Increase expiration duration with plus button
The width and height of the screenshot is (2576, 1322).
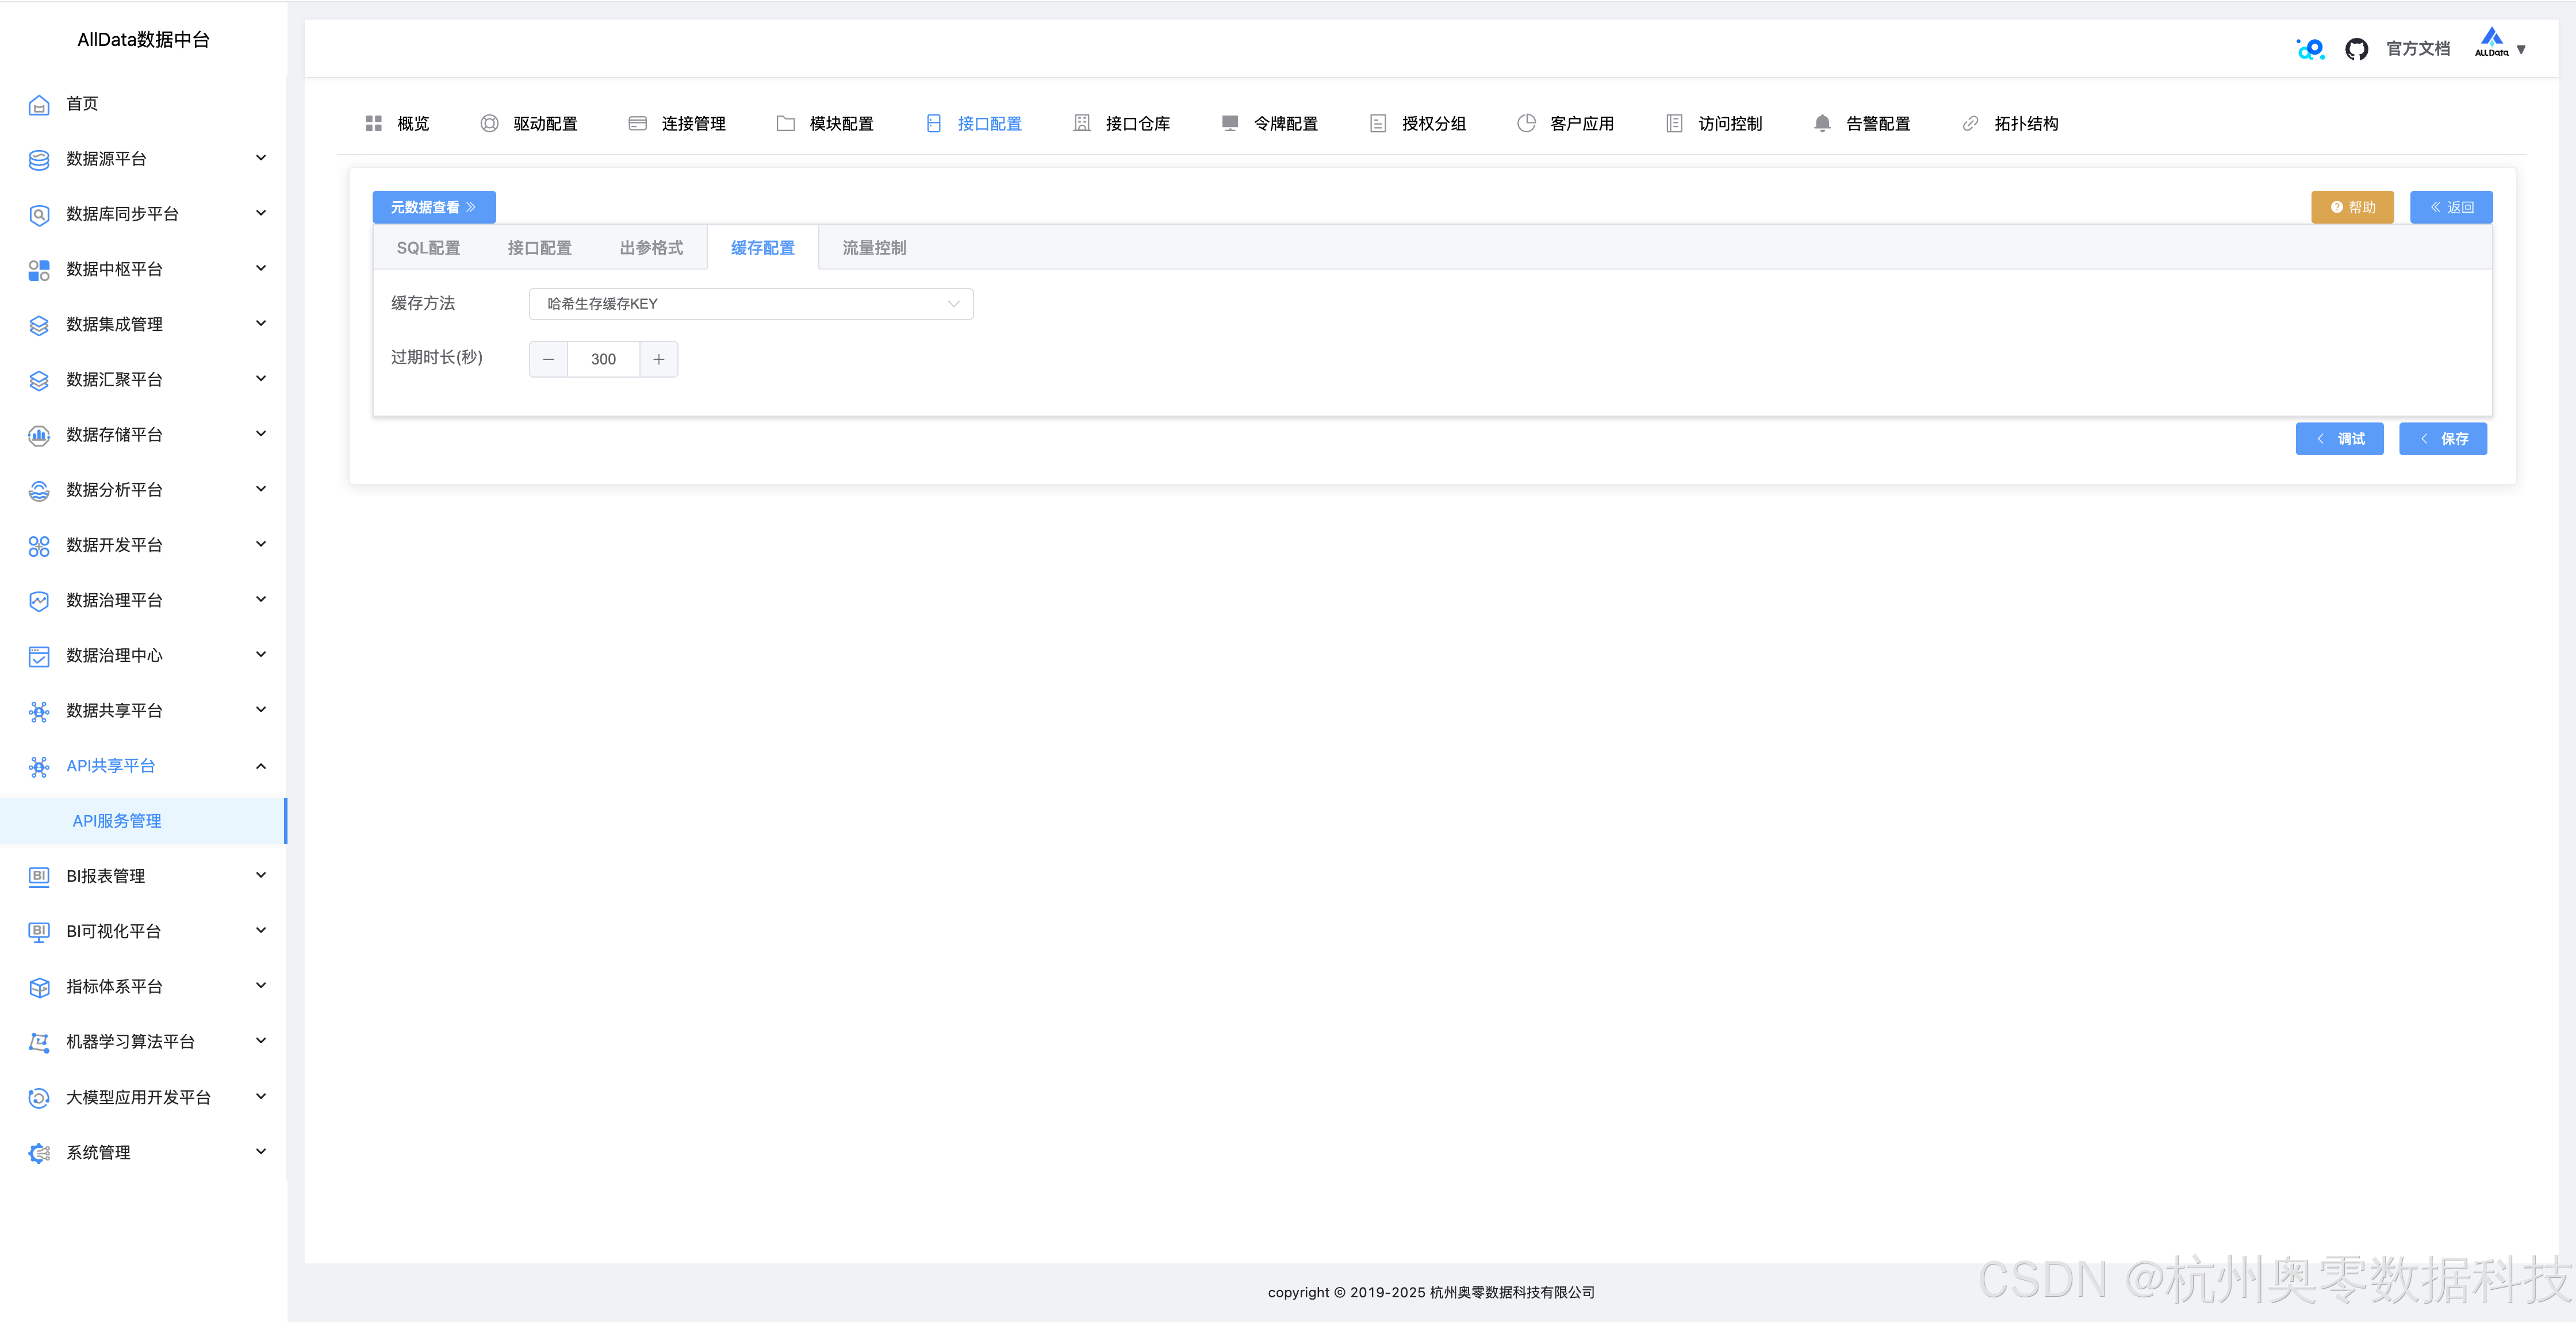[x=659, y=359]
